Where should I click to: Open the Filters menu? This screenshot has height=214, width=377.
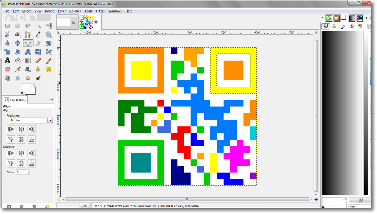(100, 11)
